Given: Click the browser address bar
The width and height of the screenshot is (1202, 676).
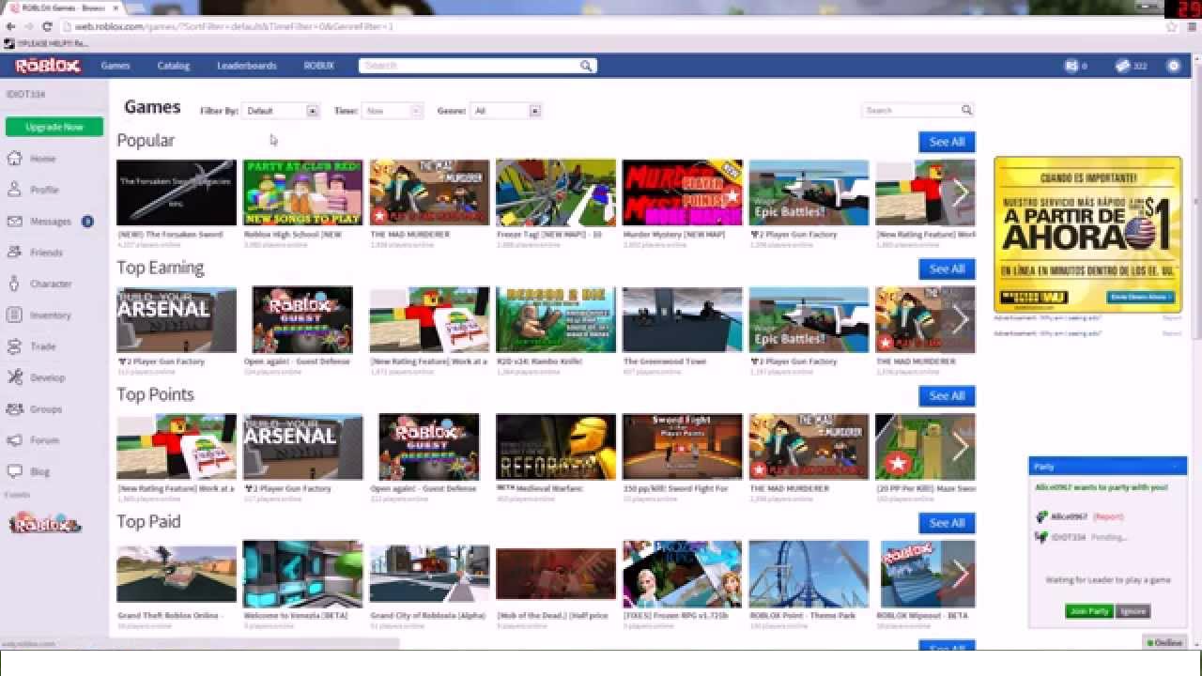Looking at the screenshot, I should 601,26.
